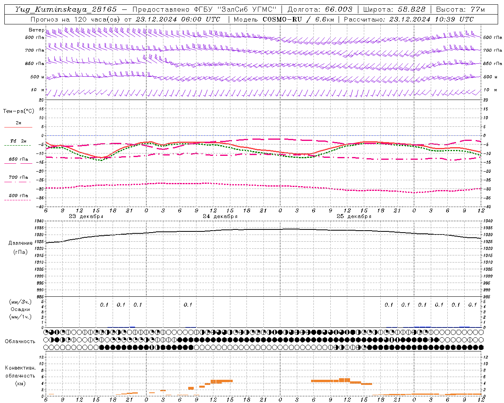Click the '500 гПа' entry in the temperature legend
The image size is (504, 403).
(19, 195)
